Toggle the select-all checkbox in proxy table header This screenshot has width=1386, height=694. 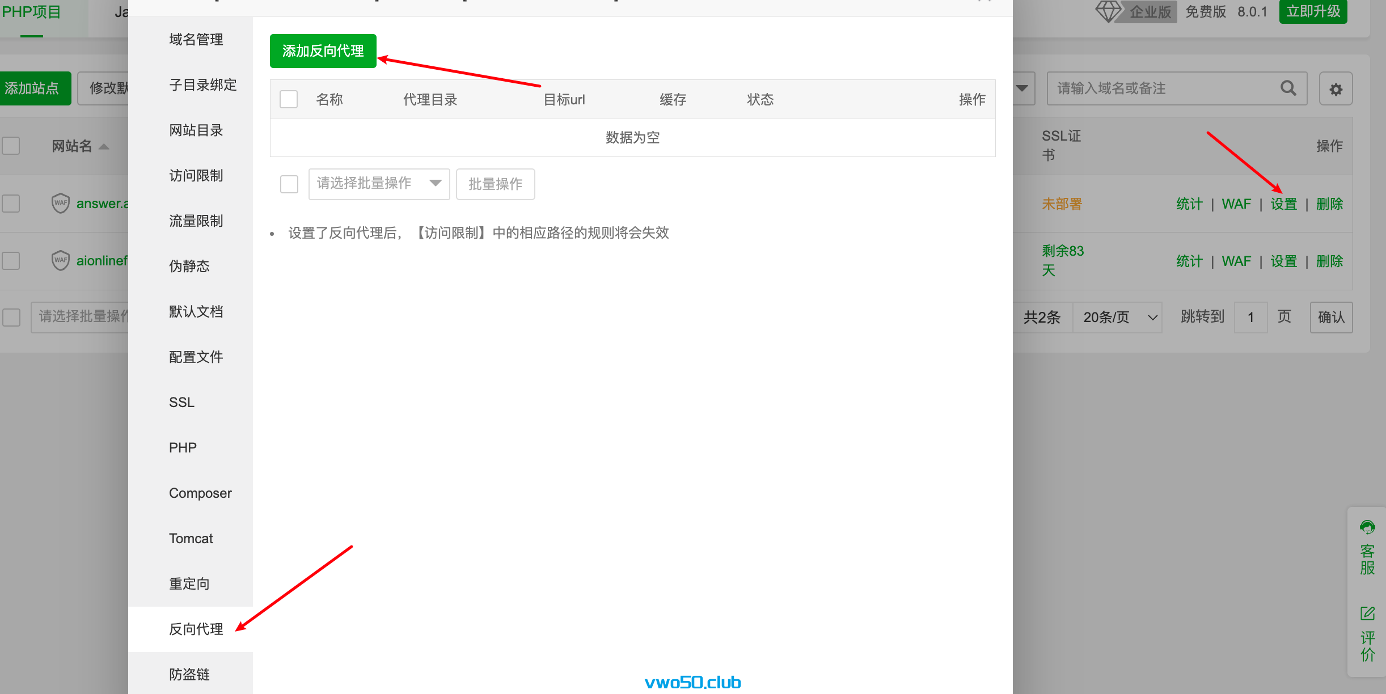point(289,99)
